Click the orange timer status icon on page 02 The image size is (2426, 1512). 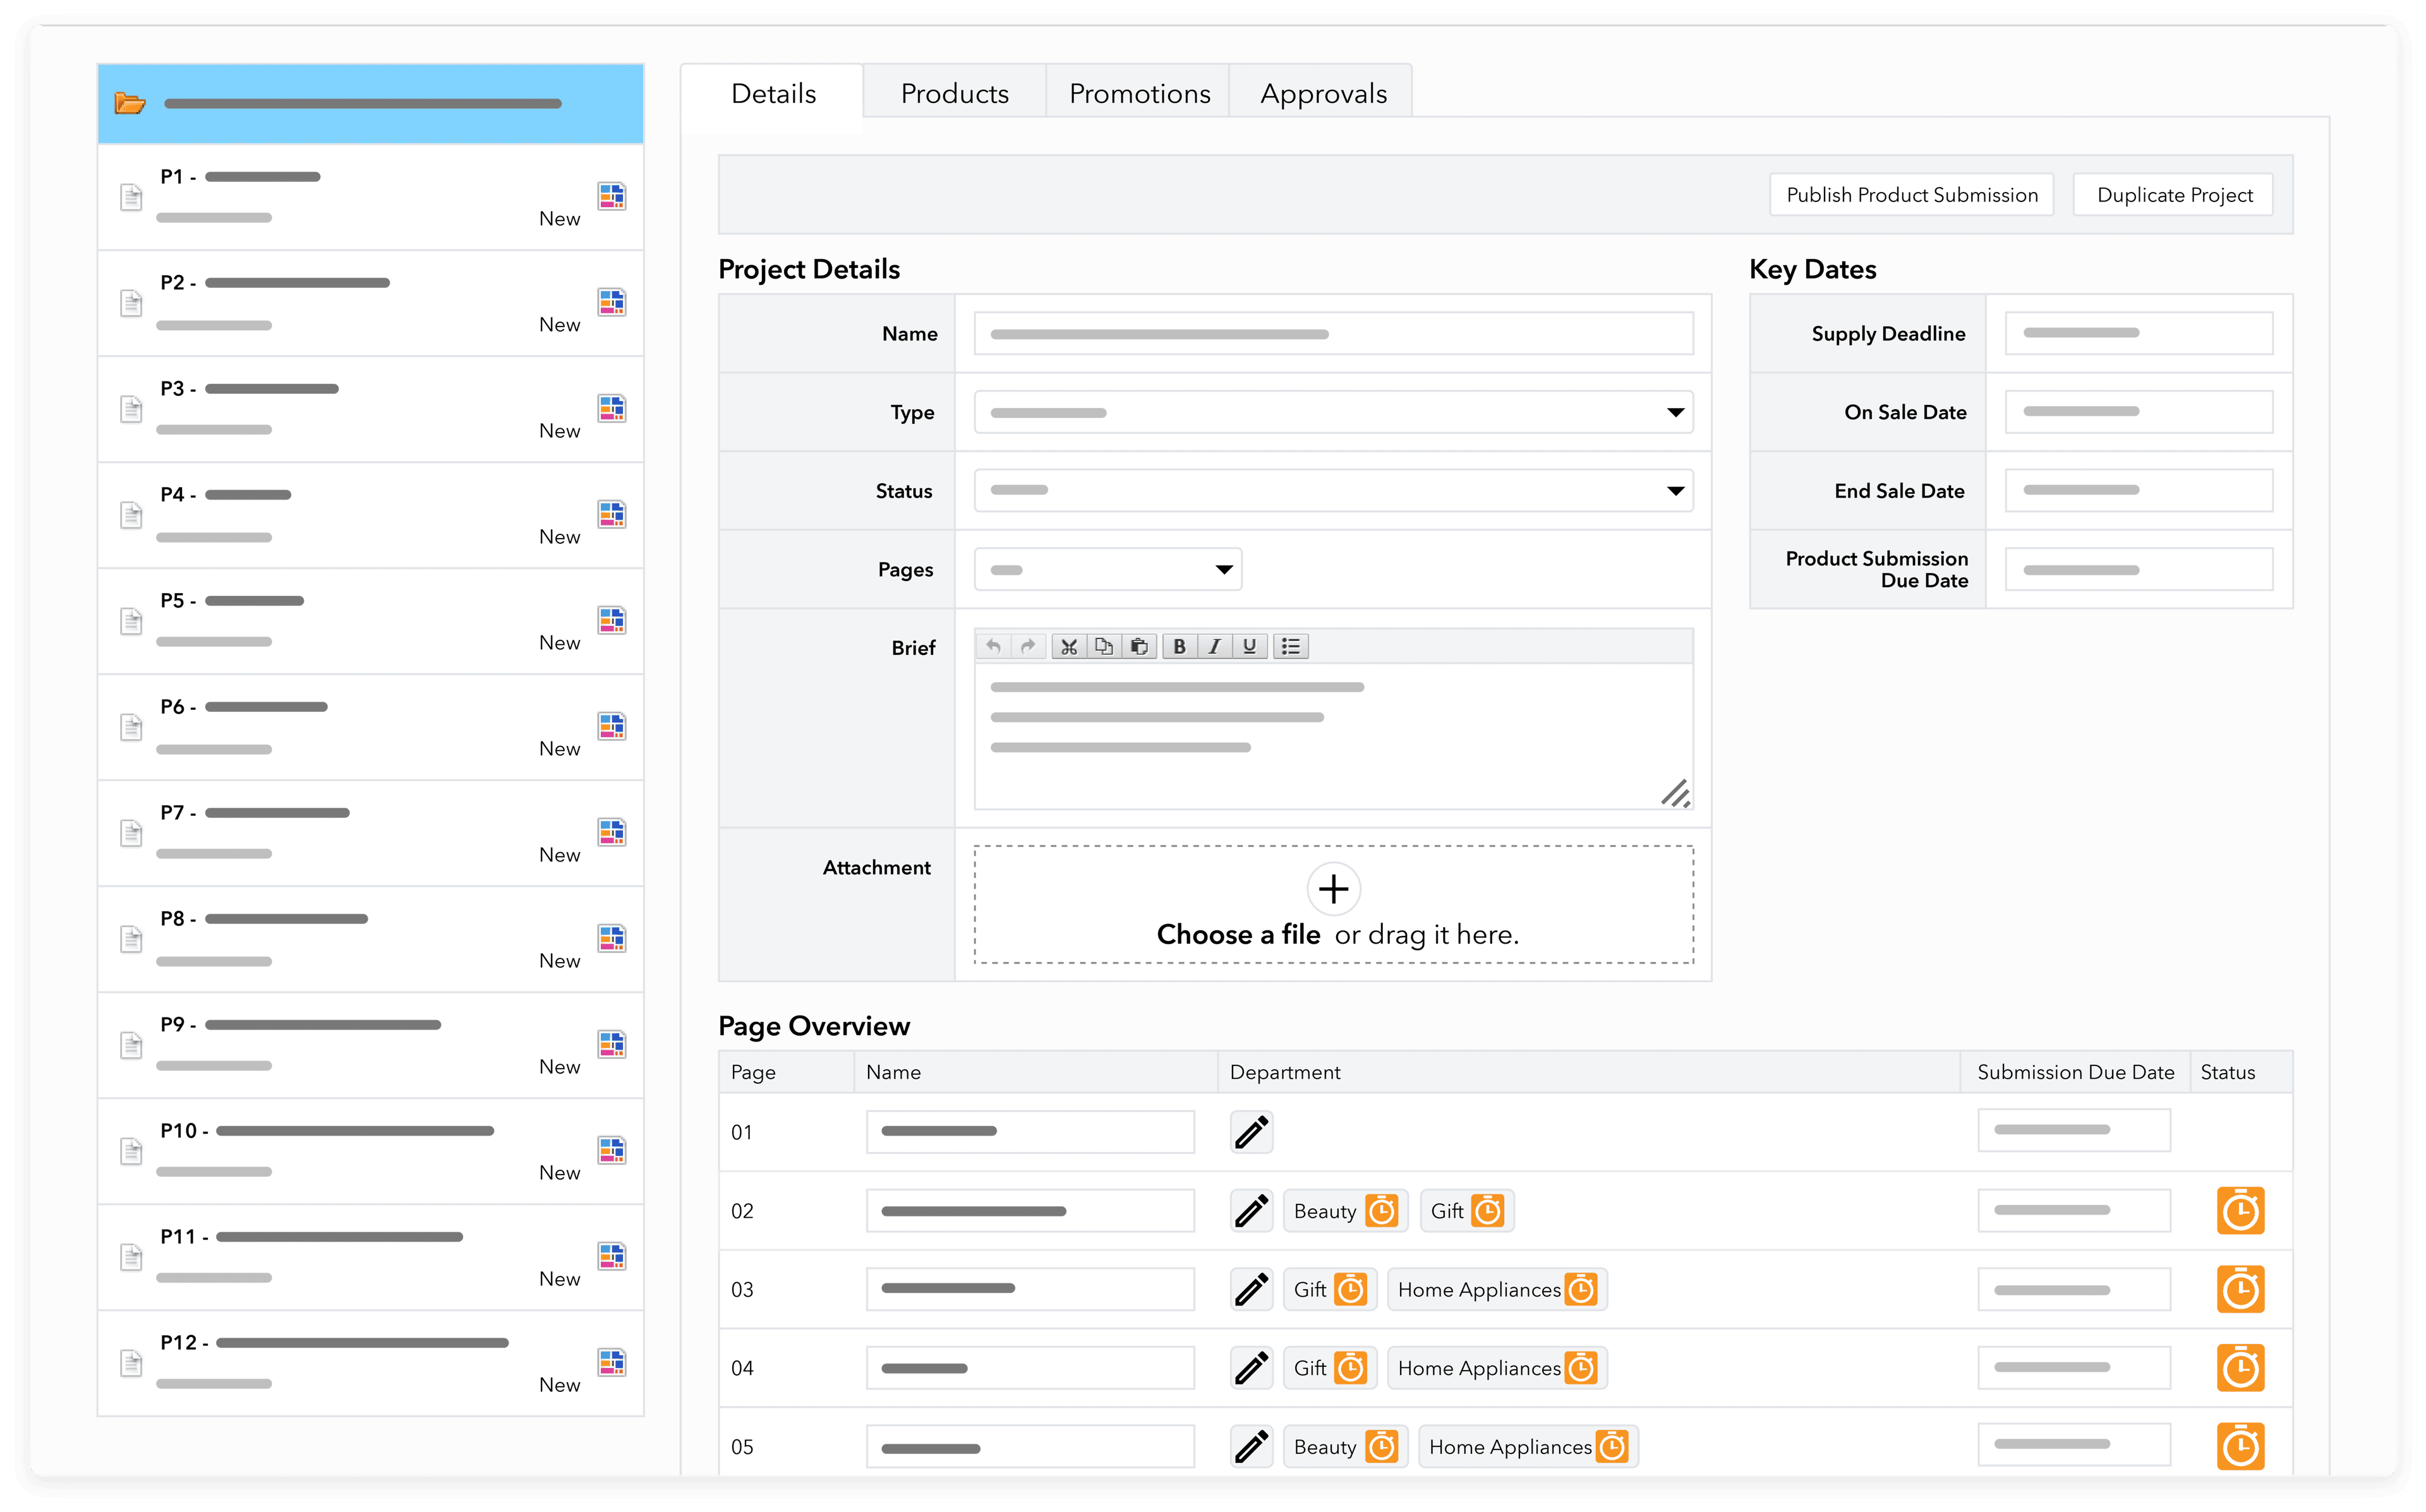point(2240,1211)
